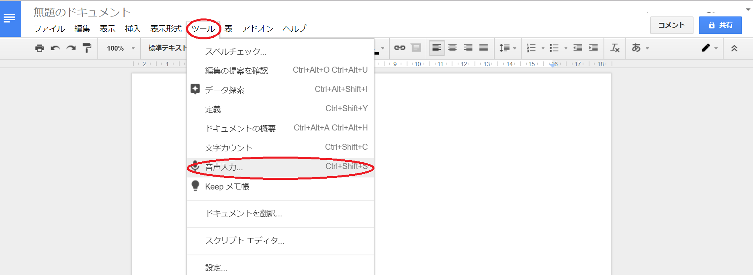Increase indent using toolbar icon

593,48
